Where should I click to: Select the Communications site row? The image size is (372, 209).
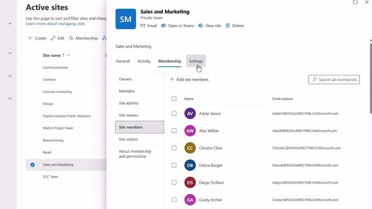(x=66, y=67)
